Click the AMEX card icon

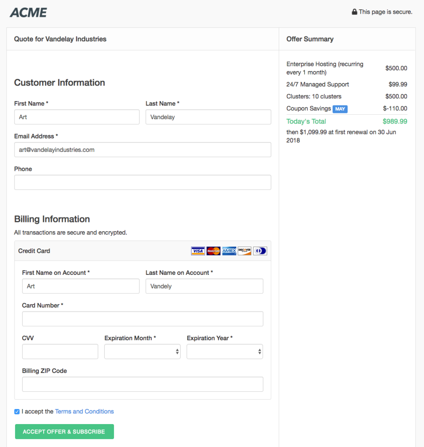click(229, 251)
